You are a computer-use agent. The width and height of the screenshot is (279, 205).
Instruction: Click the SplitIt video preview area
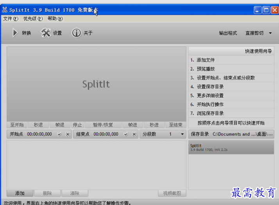pos(97,84)
